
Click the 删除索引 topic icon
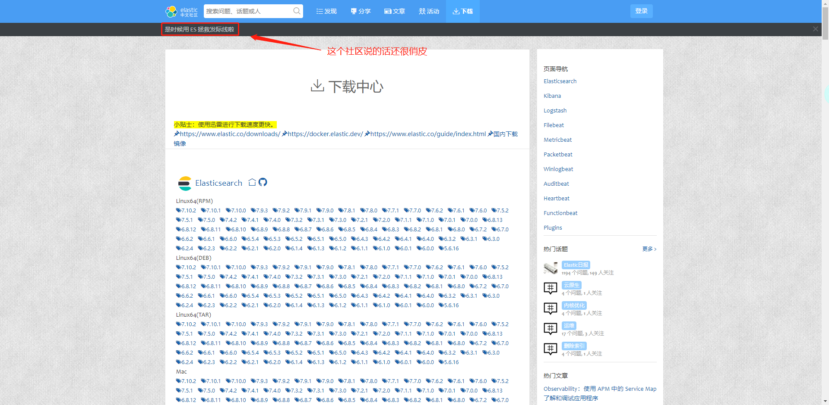click(551, 349)
